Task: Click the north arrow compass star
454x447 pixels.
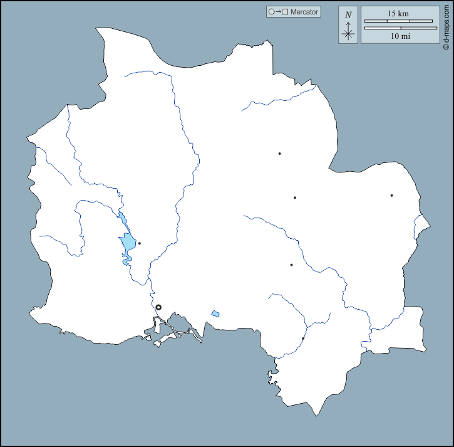Action: (x=348, y=33)
